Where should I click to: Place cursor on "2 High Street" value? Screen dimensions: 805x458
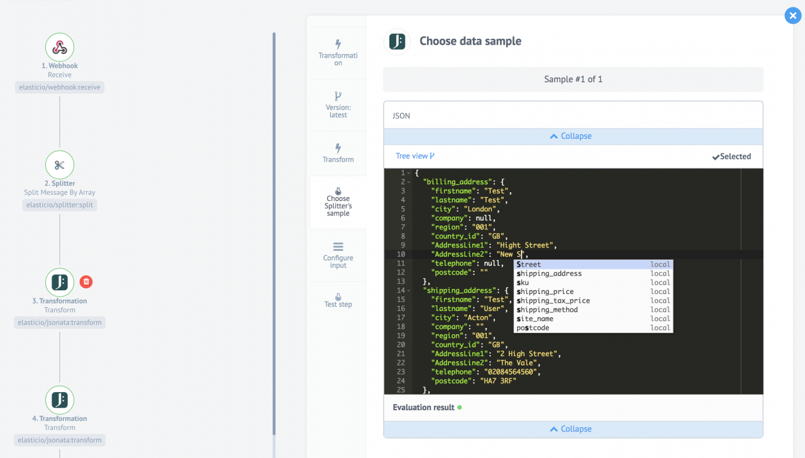(x=528, y=354)
